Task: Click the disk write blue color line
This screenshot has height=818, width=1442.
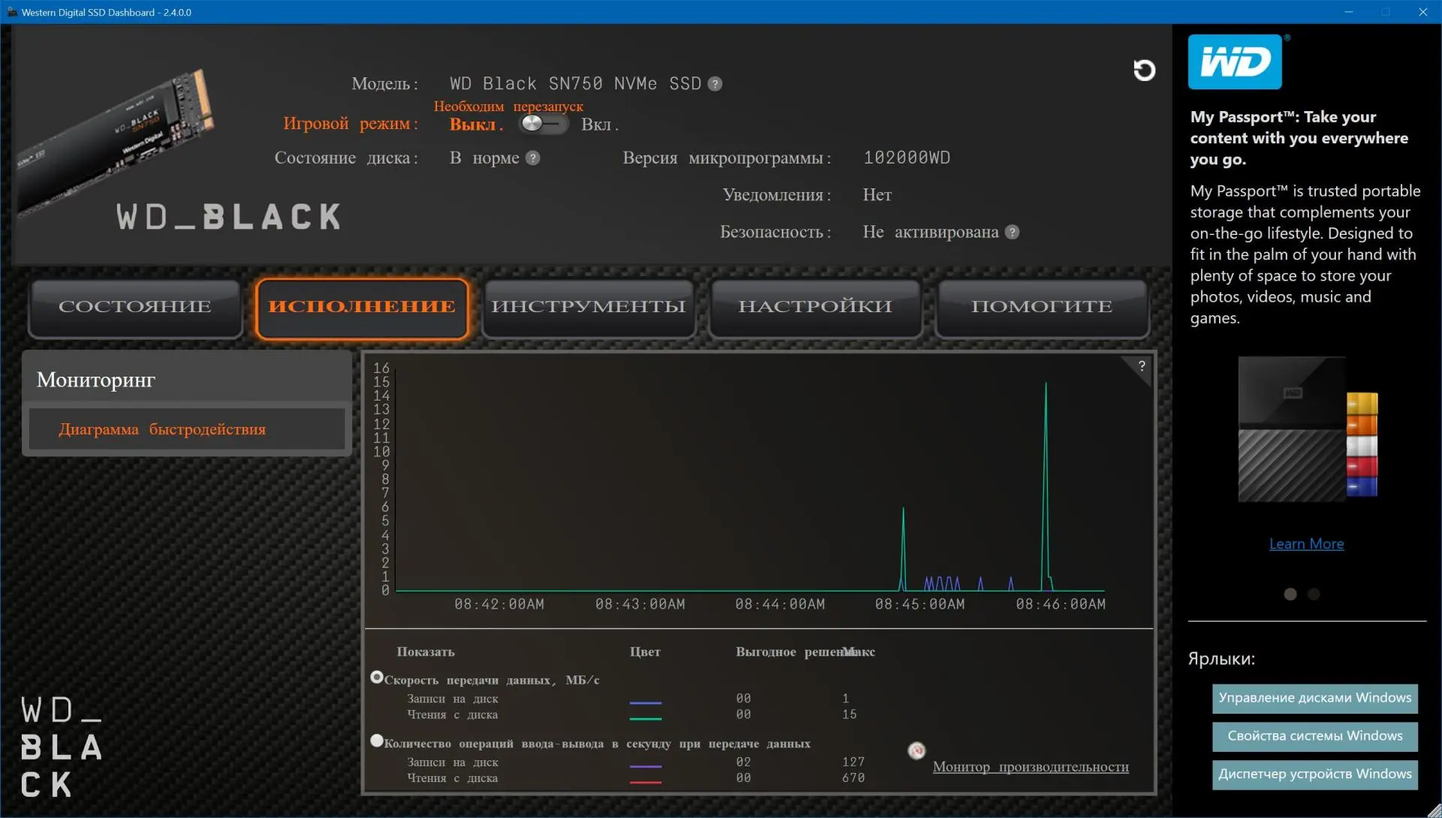Action: (x=645, y=703)
